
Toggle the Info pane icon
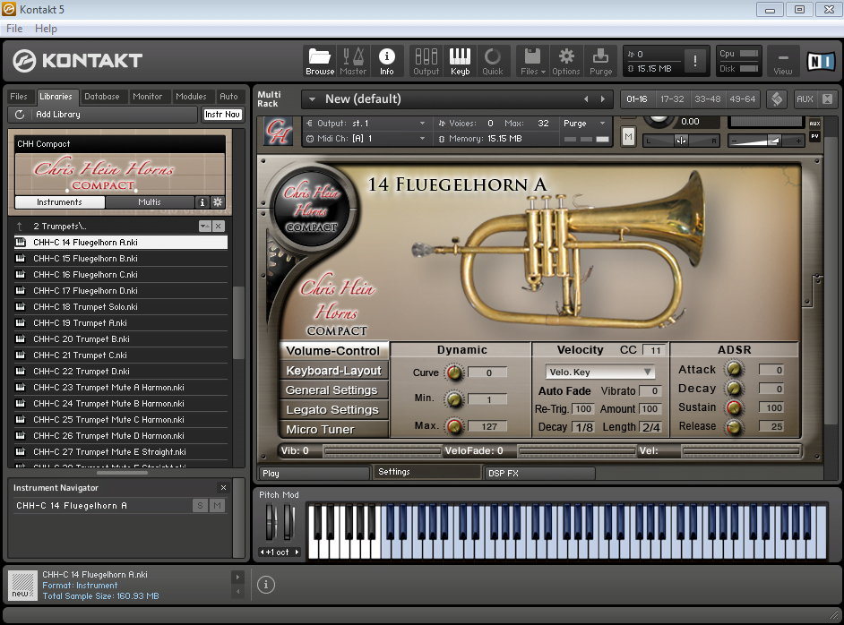386,61
